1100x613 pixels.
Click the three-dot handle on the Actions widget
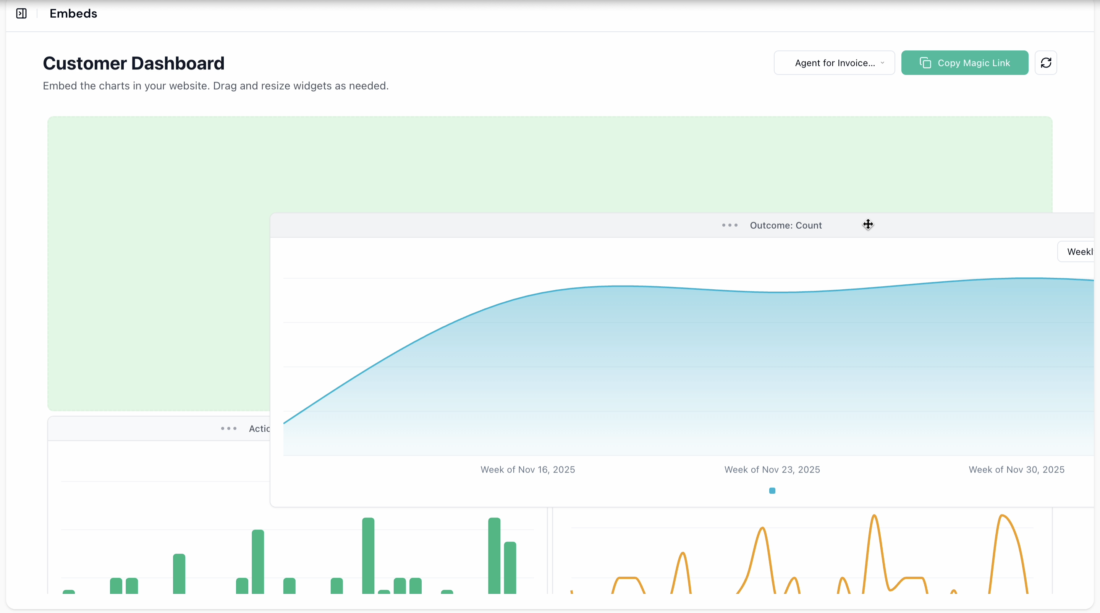pos(229,429)
